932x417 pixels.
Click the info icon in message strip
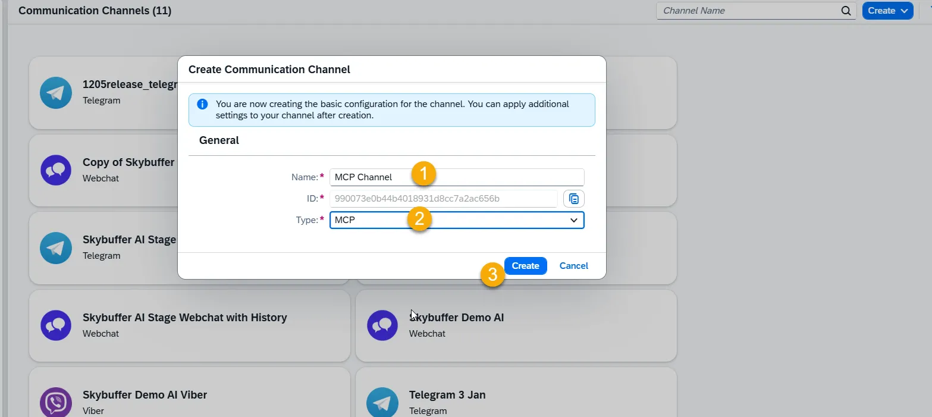click(202, 104)
